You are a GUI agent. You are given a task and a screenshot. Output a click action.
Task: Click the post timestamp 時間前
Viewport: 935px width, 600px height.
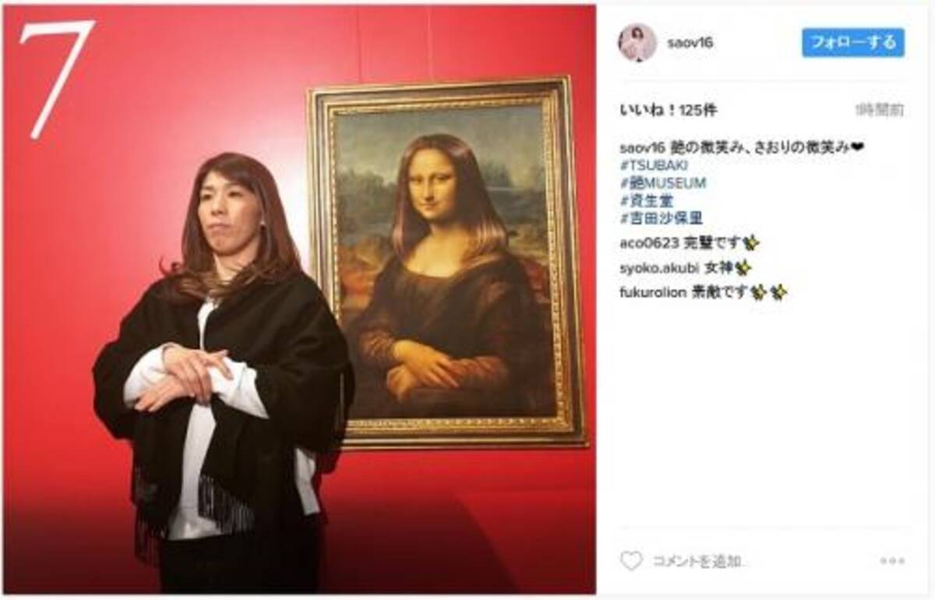[880, 110]
